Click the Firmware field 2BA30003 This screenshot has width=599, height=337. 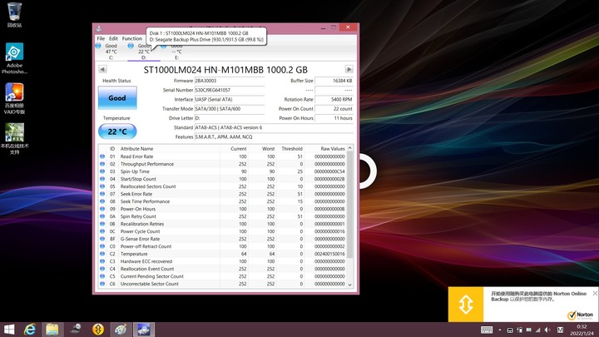(230, 81)
